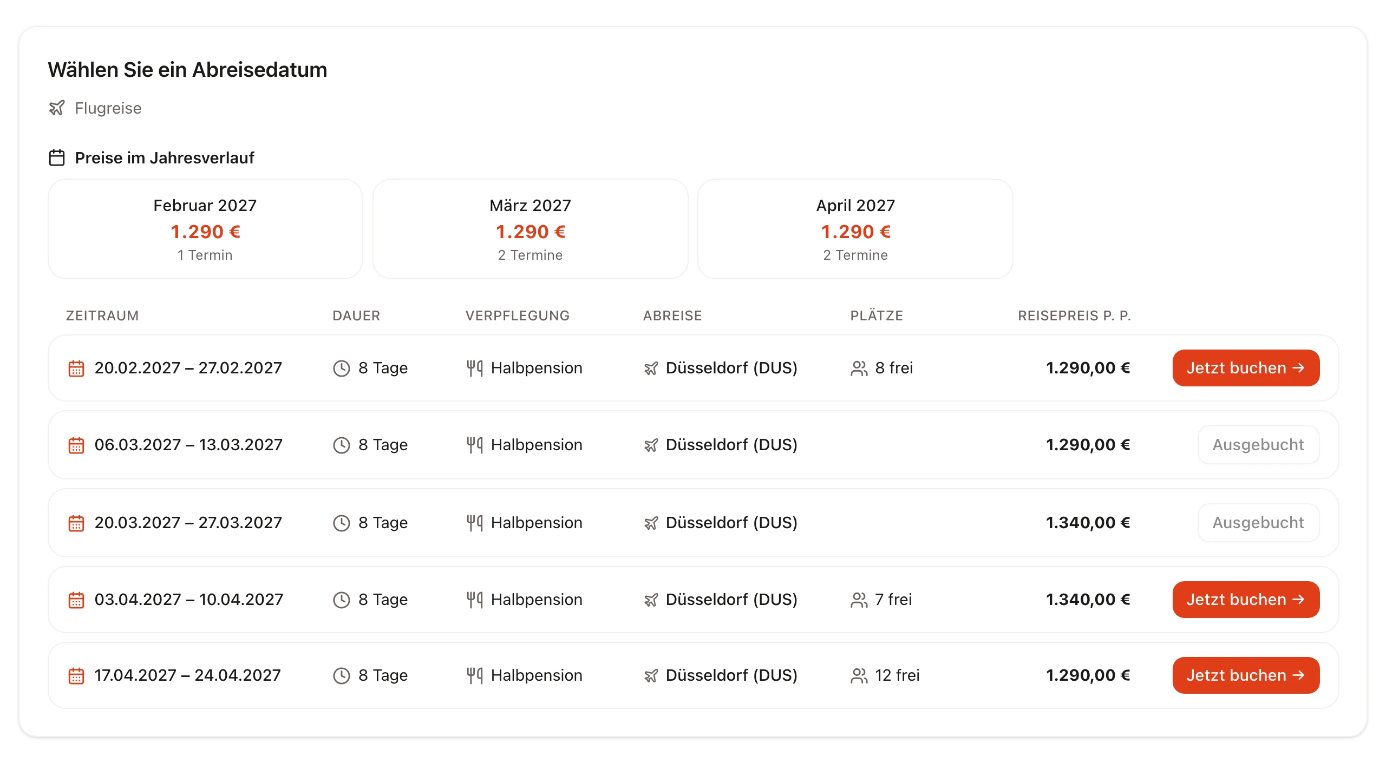Click clock icon in 17.04.2027 row
This screenshot has width=1386, height=763.
coord(342,676)
